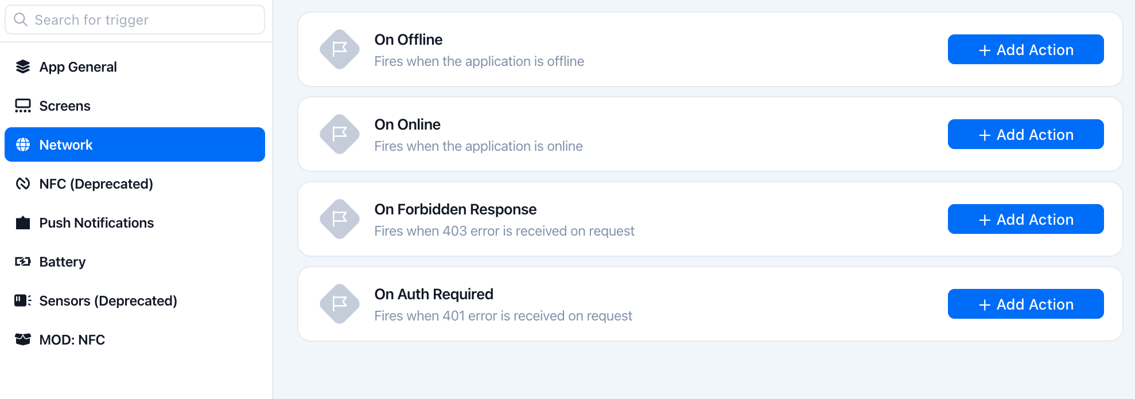Select the Screens category
The width and height of the screenshot is (1135, 399).
(x=135, y=106)
